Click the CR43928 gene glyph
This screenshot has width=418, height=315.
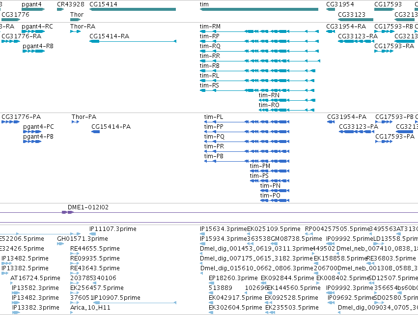60,9
